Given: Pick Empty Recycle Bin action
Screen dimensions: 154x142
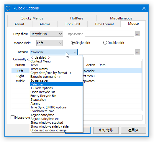Looking at the screenshot, I should pos(56,96).
